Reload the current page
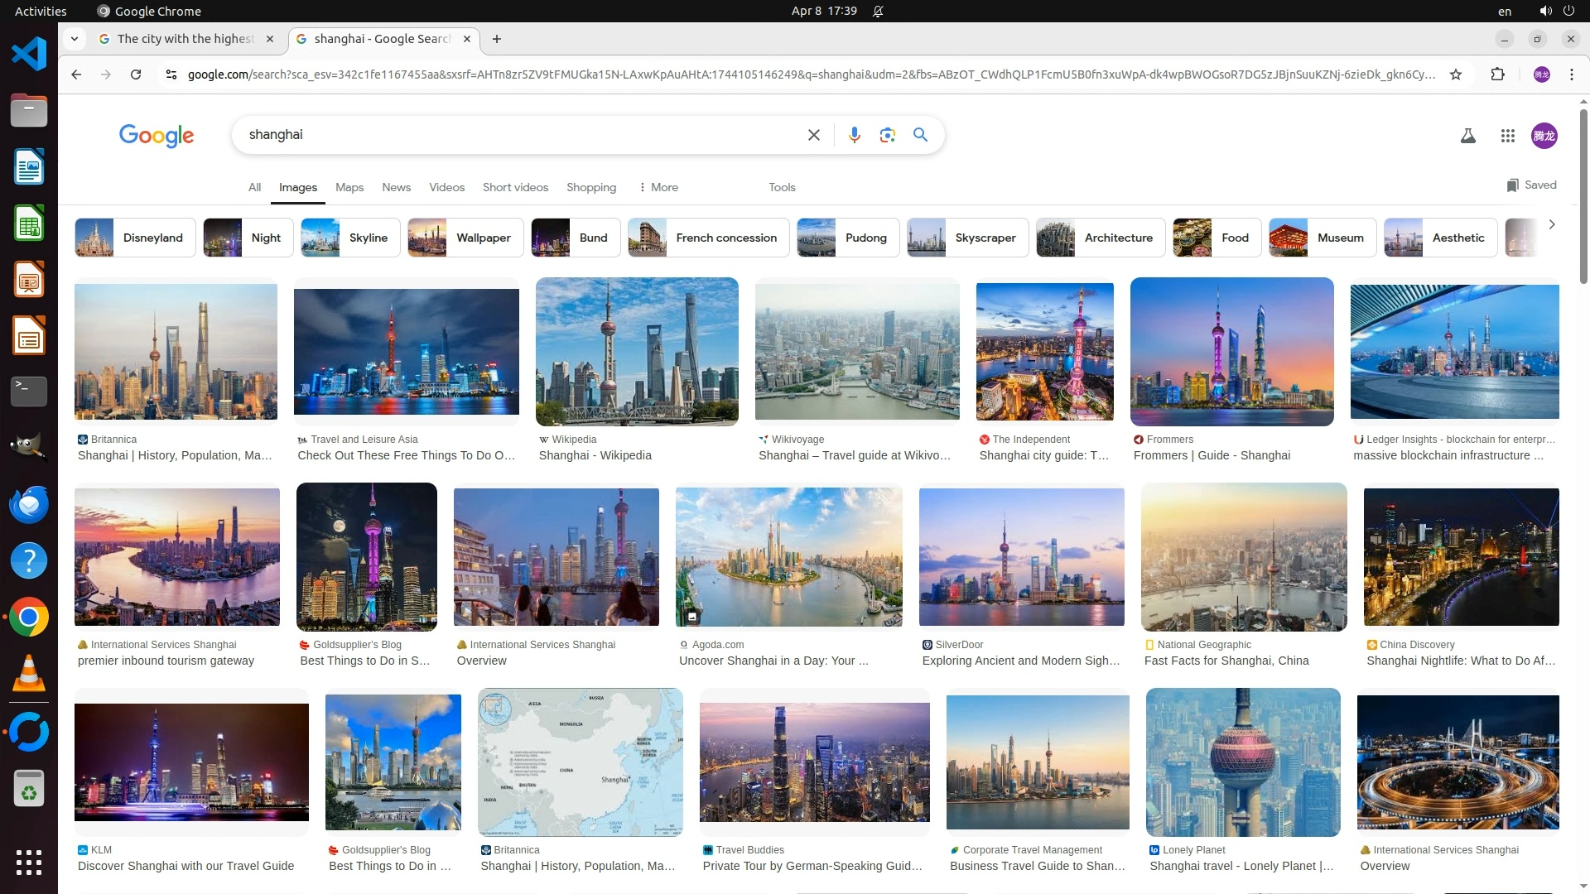 pos(136,74)
